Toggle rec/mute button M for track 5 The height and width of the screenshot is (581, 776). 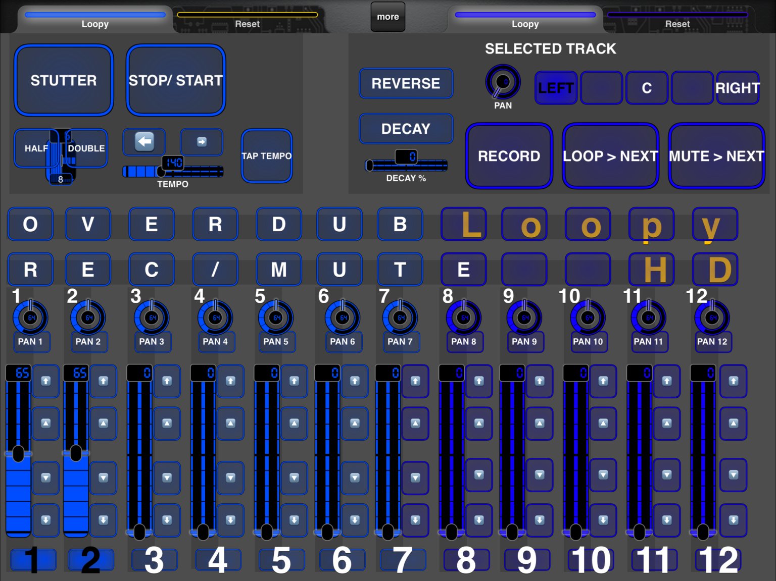pos(279,270)
